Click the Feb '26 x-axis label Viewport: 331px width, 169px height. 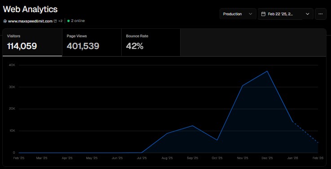[x=318, y=158]
